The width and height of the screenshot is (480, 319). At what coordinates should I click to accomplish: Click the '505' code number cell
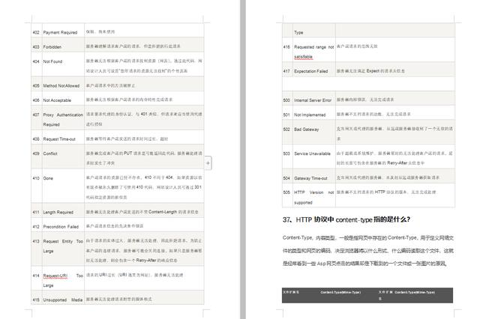287,195
